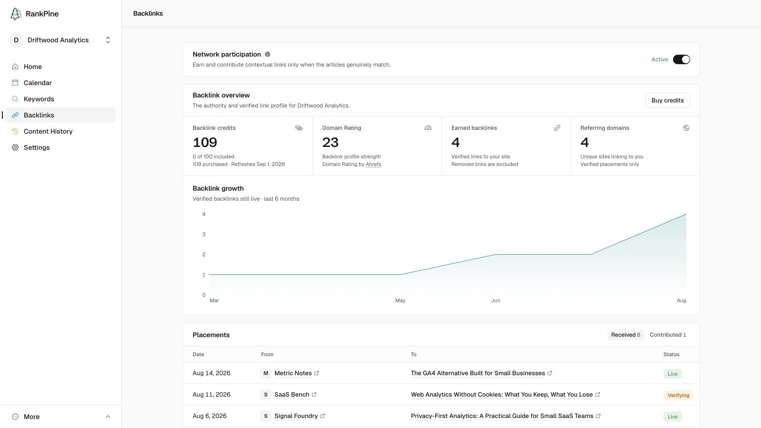Image resolution: width=761 pixels, height=428 pixels.
Task: Disable the Network participation toggle
Action: tap(681, 59)
